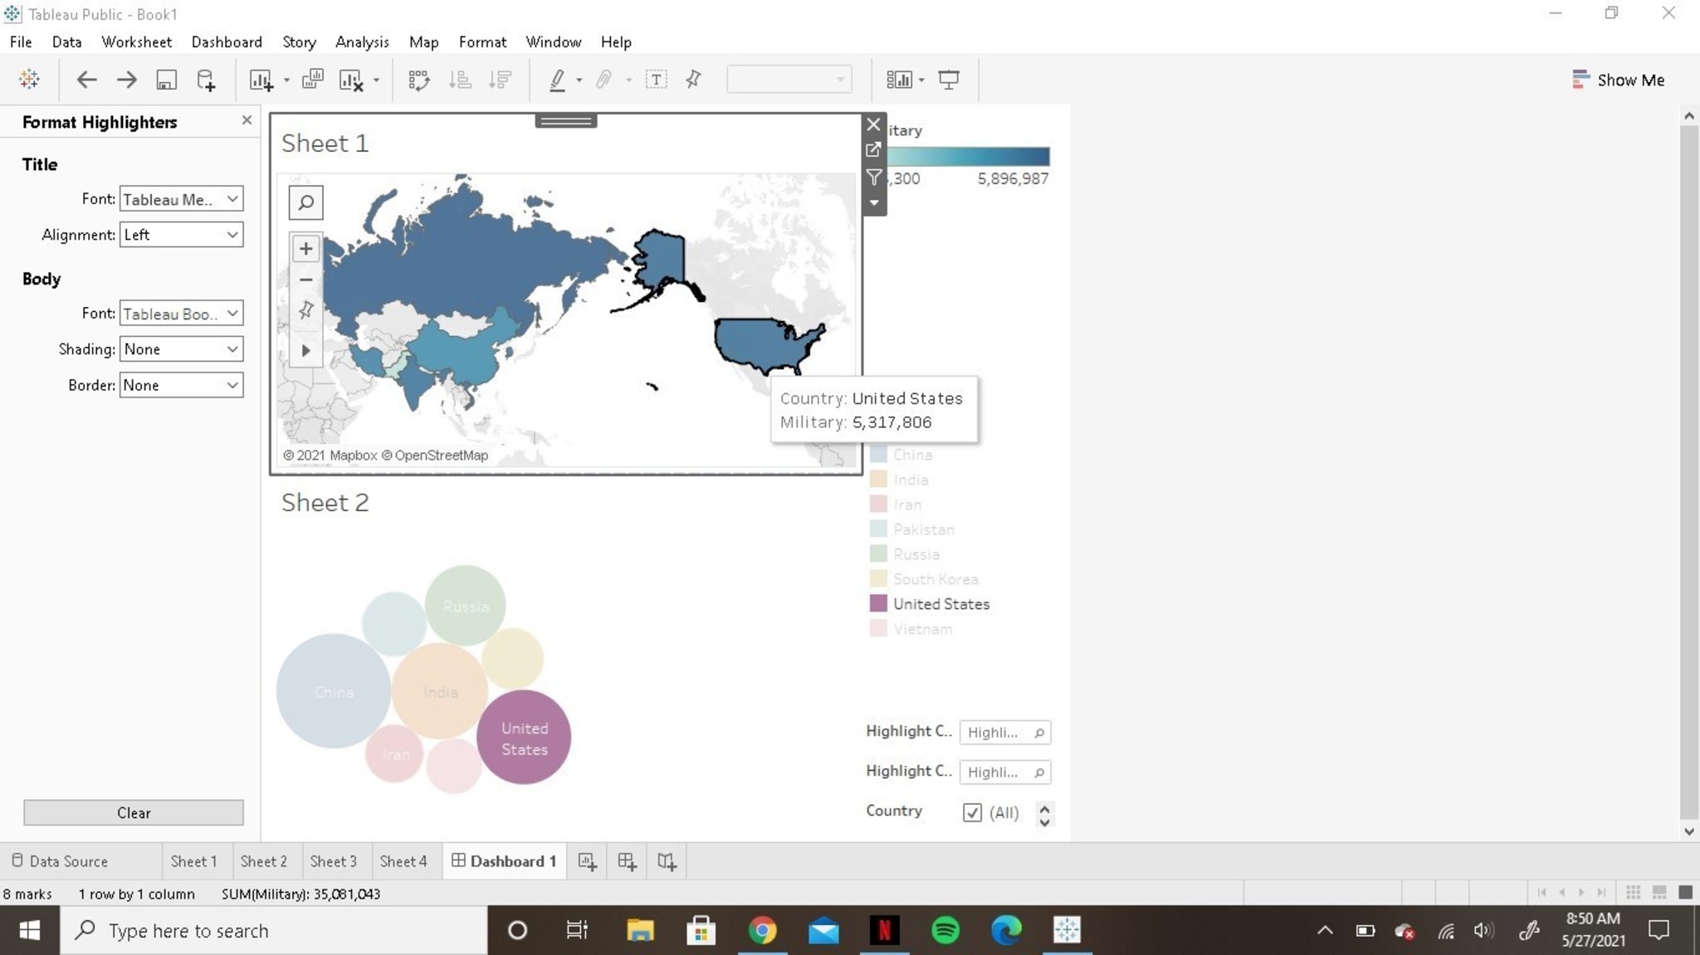The width and height of the screenshot is (1700, 955).
Task: Select the United States legend color swatch
Action: [878, 604]
